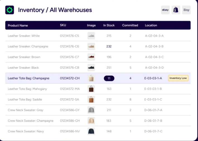The width and height of the screenshot is (198, 141).
Task: Click in-stock value 215
Action: 109,36
